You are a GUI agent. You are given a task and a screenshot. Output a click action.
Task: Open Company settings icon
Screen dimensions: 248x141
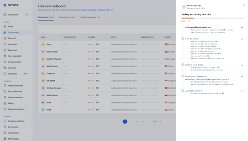coord(5,121)
